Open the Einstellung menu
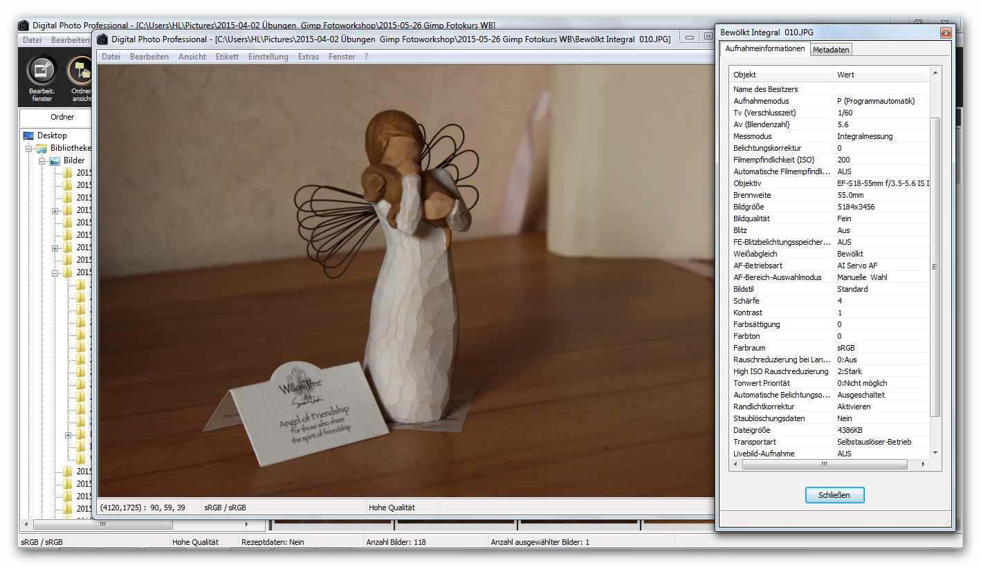This screenshot has width=981, height=567. coord(268,57)
